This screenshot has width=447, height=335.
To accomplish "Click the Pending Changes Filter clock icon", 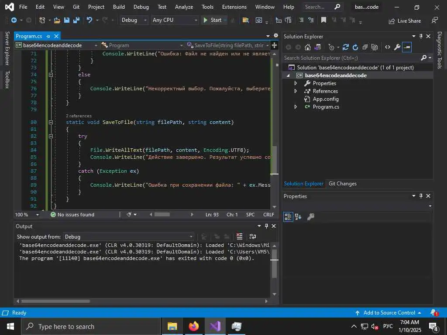I will [331, 47].
